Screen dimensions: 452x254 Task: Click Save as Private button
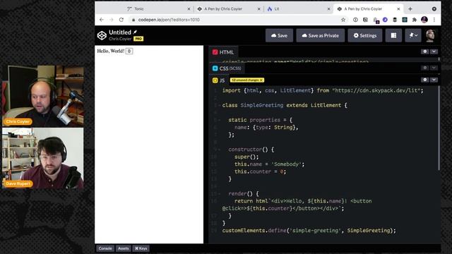click(320, 35)
